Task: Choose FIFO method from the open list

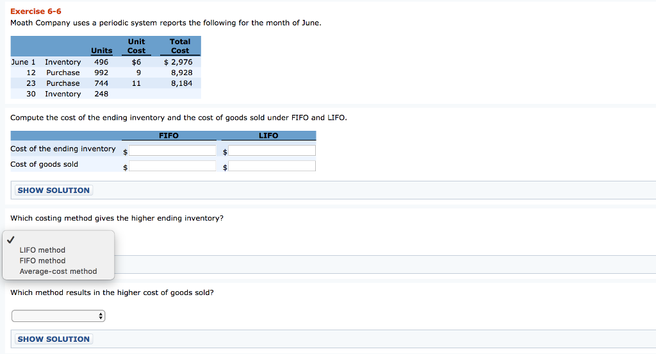Action: [x=42, y=261]
